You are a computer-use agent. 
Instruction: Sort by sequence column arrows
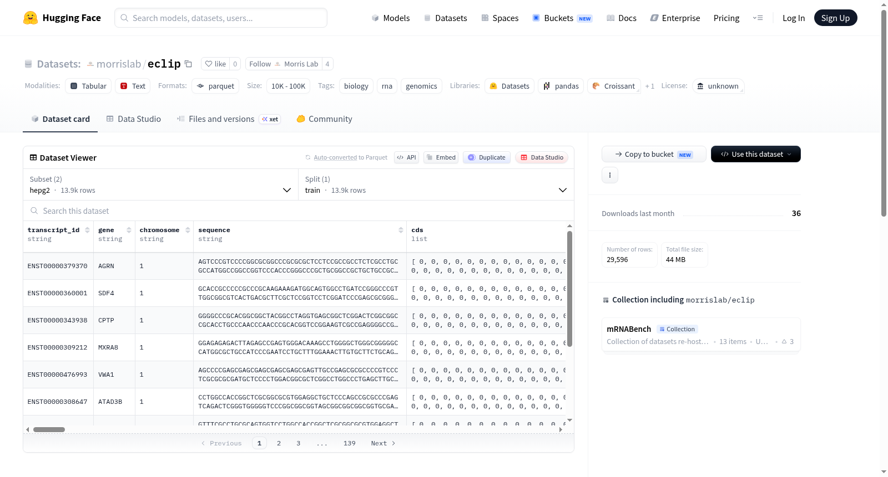pyautogui.click(x=401, y=230)
